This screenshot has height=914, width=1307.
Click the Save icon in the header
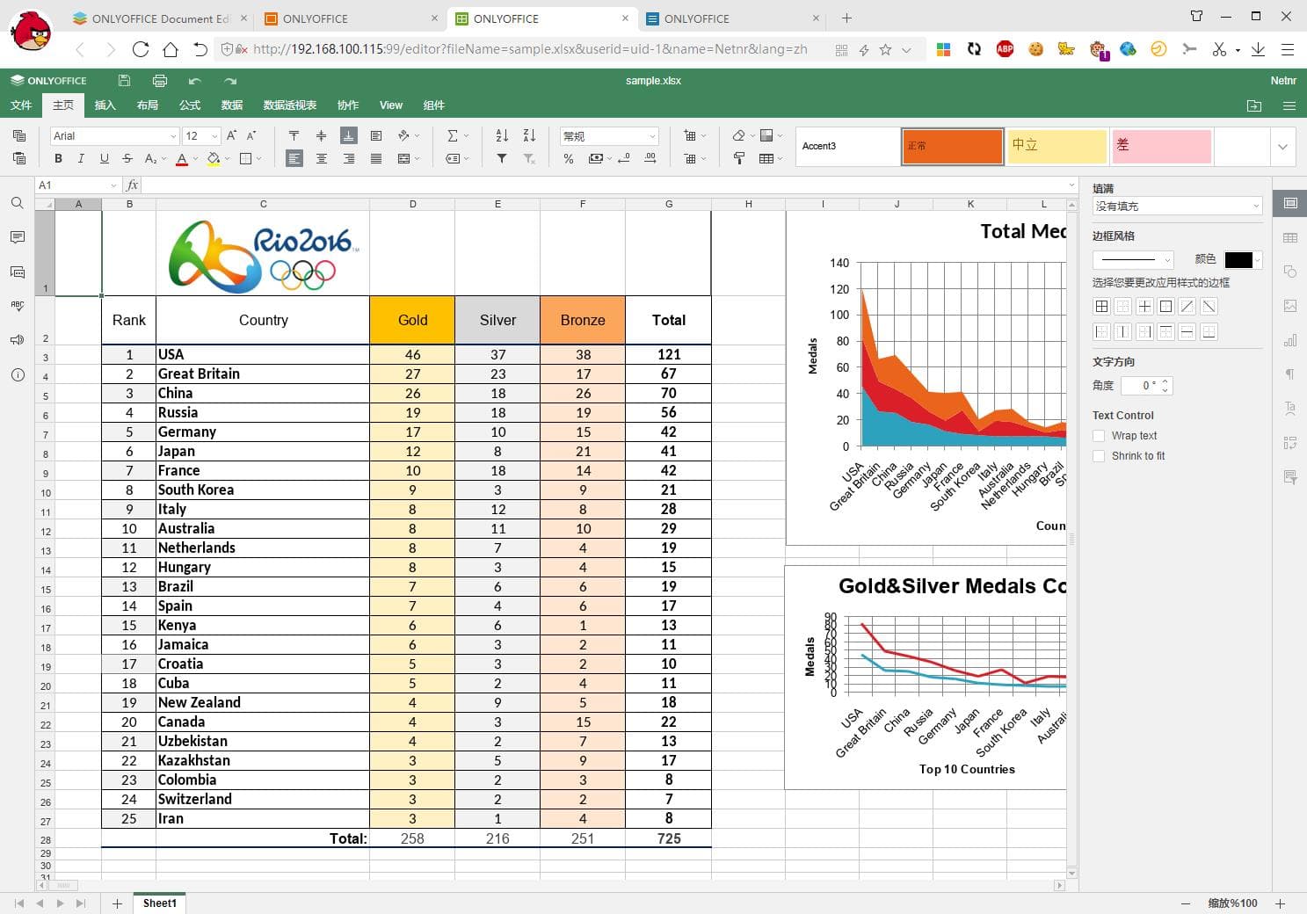tap(124, 81)
